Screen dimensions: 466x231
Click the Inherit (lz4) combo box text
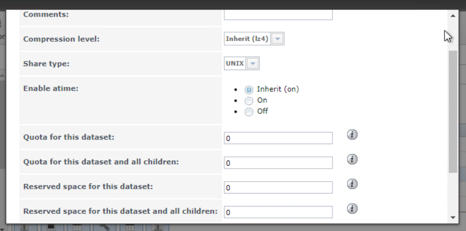(247, 39)
